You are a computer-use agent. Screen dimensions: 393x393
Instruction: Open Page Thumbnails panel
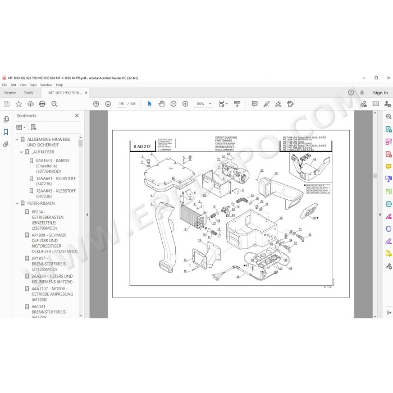point(6,120)
